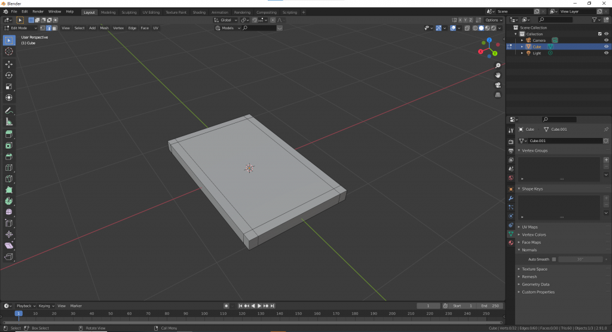612x332 pixels.
Task: Choose the Transform tool
Action: click(9, 97)
